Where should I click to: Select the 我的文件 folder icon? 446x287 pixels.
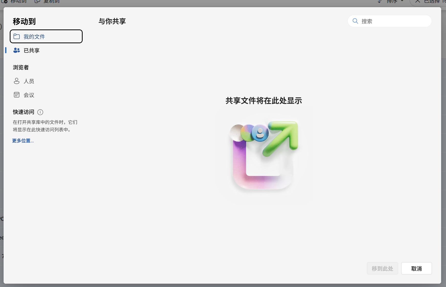coord(17,36)
